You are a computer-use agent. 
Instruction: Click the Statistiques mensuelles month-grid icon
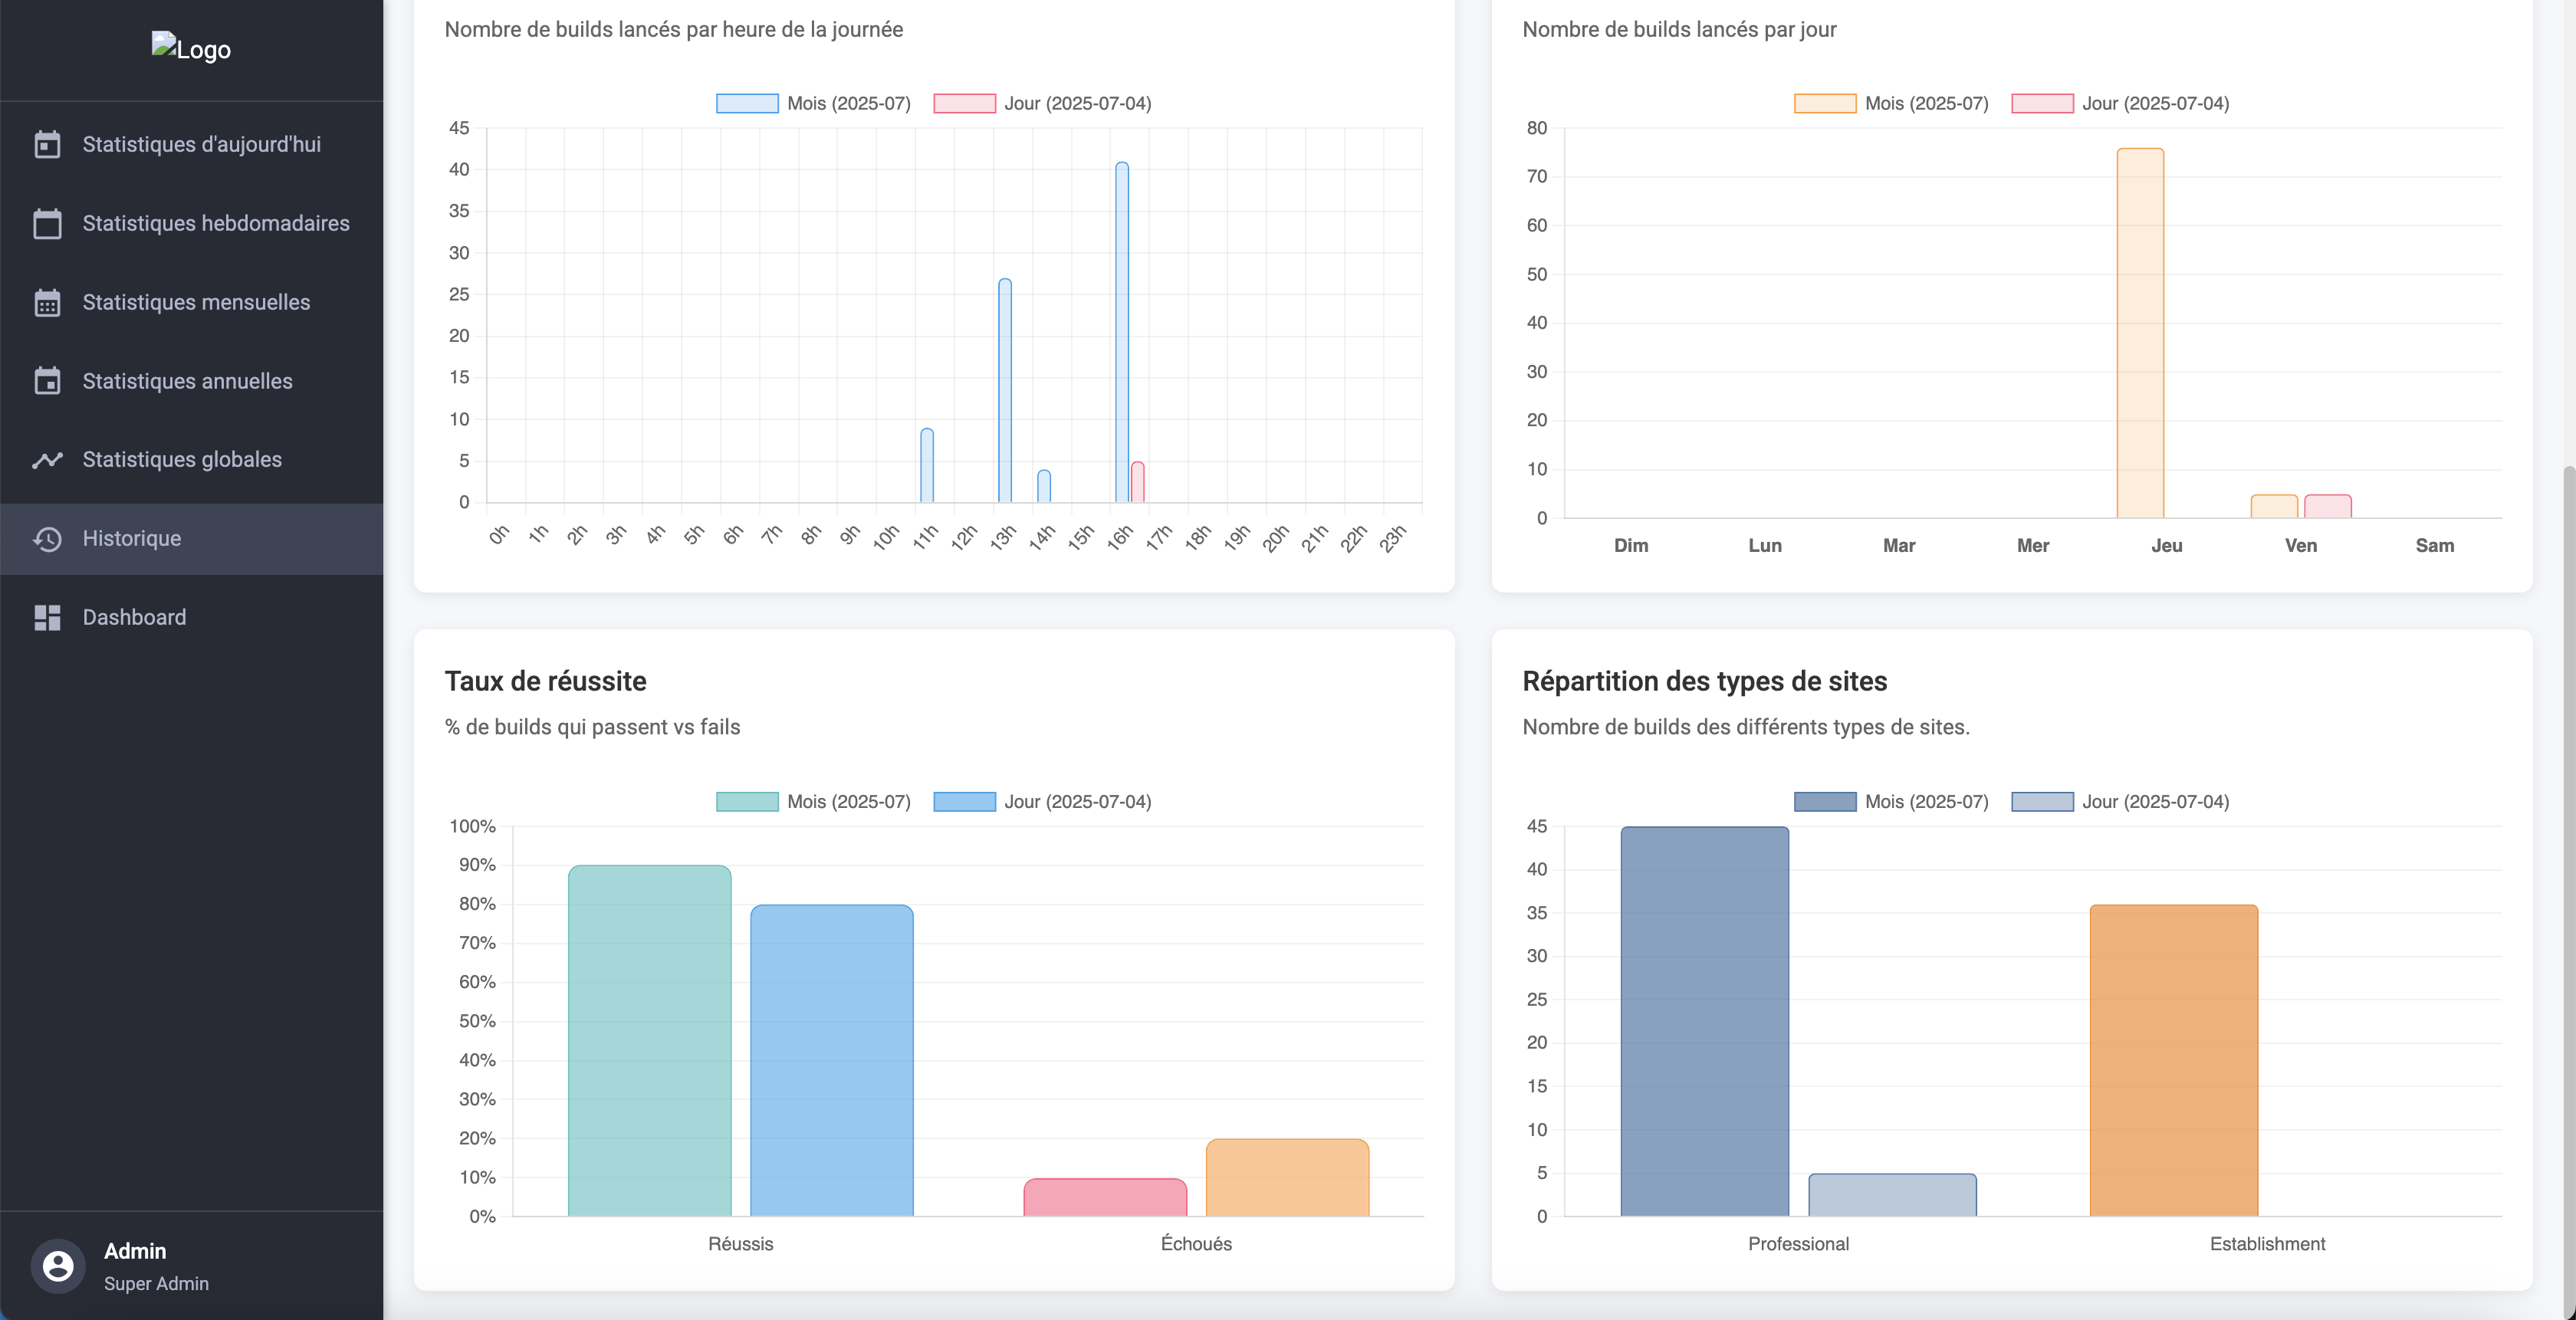coord(47,303)
